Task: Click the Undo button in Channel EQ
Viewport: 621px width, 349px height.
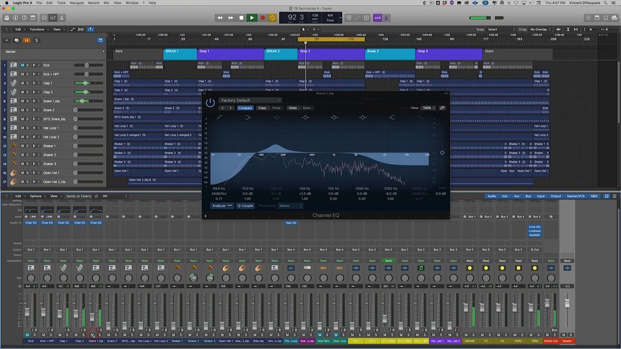Action: [292, 108]
